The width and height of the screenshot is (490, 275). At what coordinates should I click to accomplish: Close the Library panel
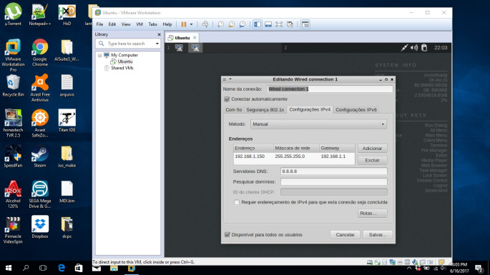[x=159, y=34]
